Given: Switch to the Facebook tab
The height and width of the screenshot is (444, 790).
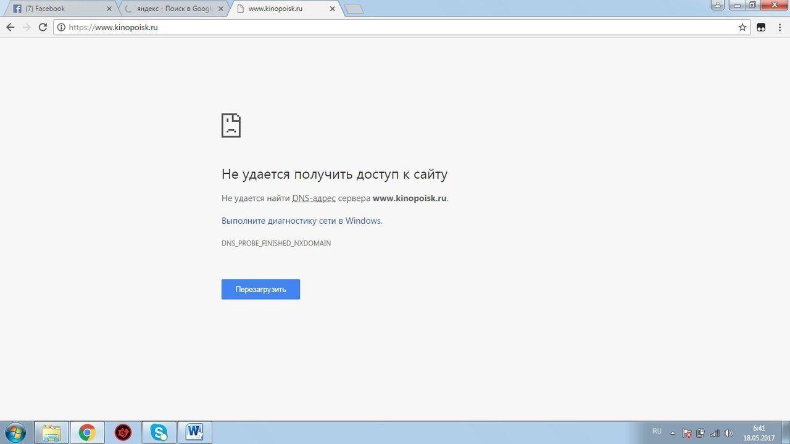Looking at the screenshot, I should point(59,9).
